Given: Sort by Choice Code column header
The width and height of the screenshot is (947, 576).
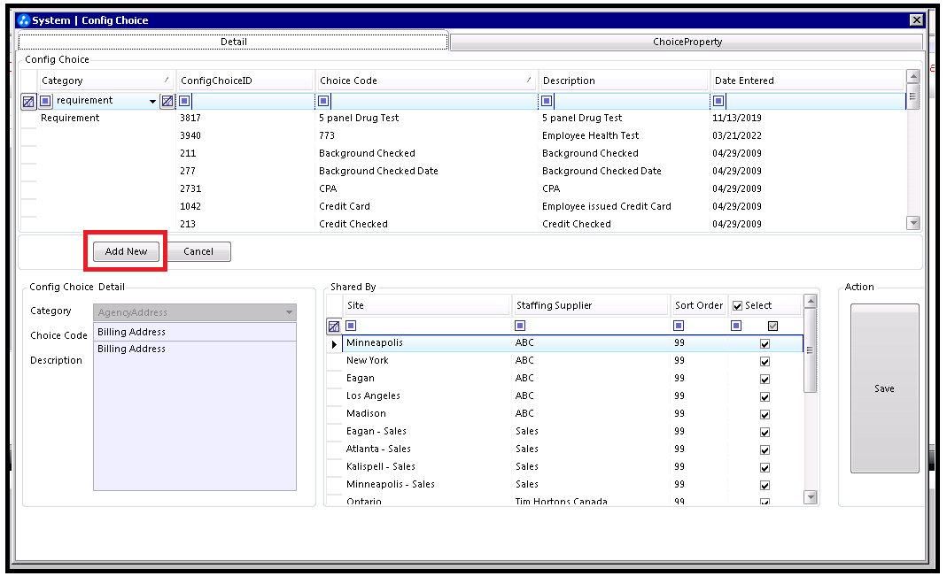Looking at the screenshot, I should 426,81.
